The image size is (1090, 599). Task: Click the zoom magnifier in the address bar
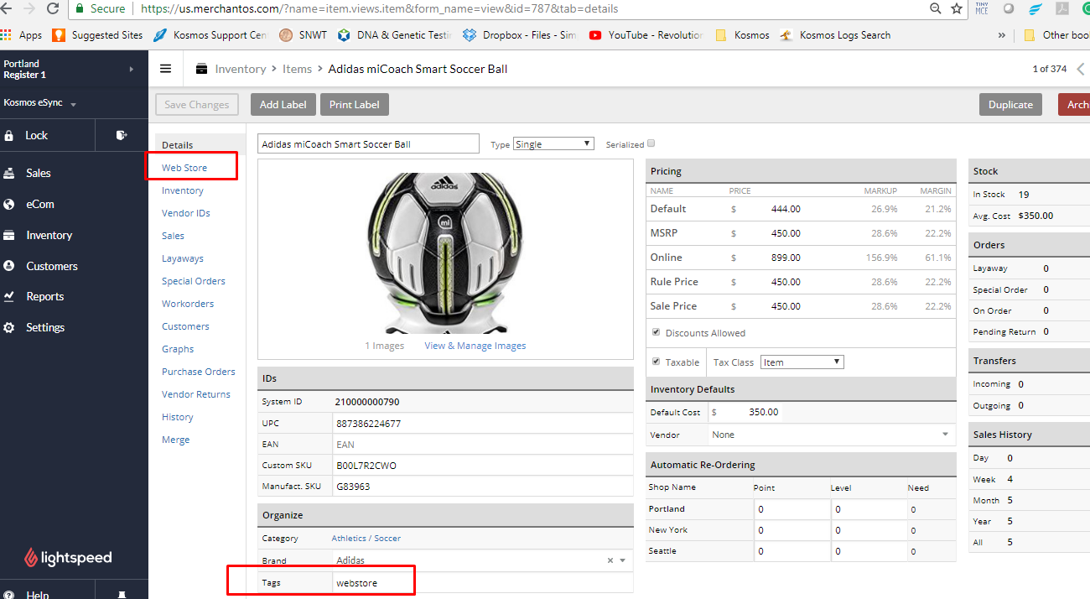point(935,8)
